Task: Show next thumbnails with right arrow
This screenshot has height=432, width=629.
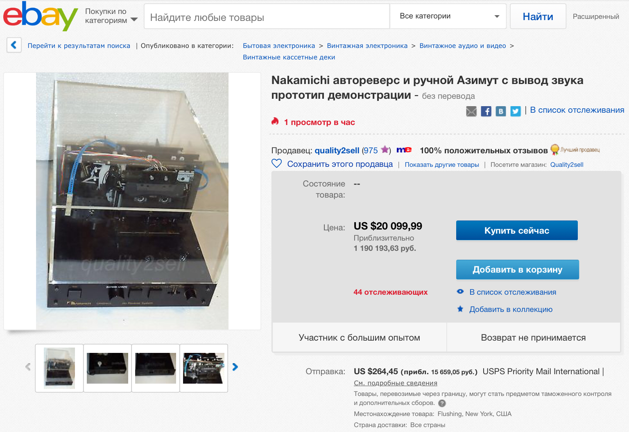Action: pos(235,367)
